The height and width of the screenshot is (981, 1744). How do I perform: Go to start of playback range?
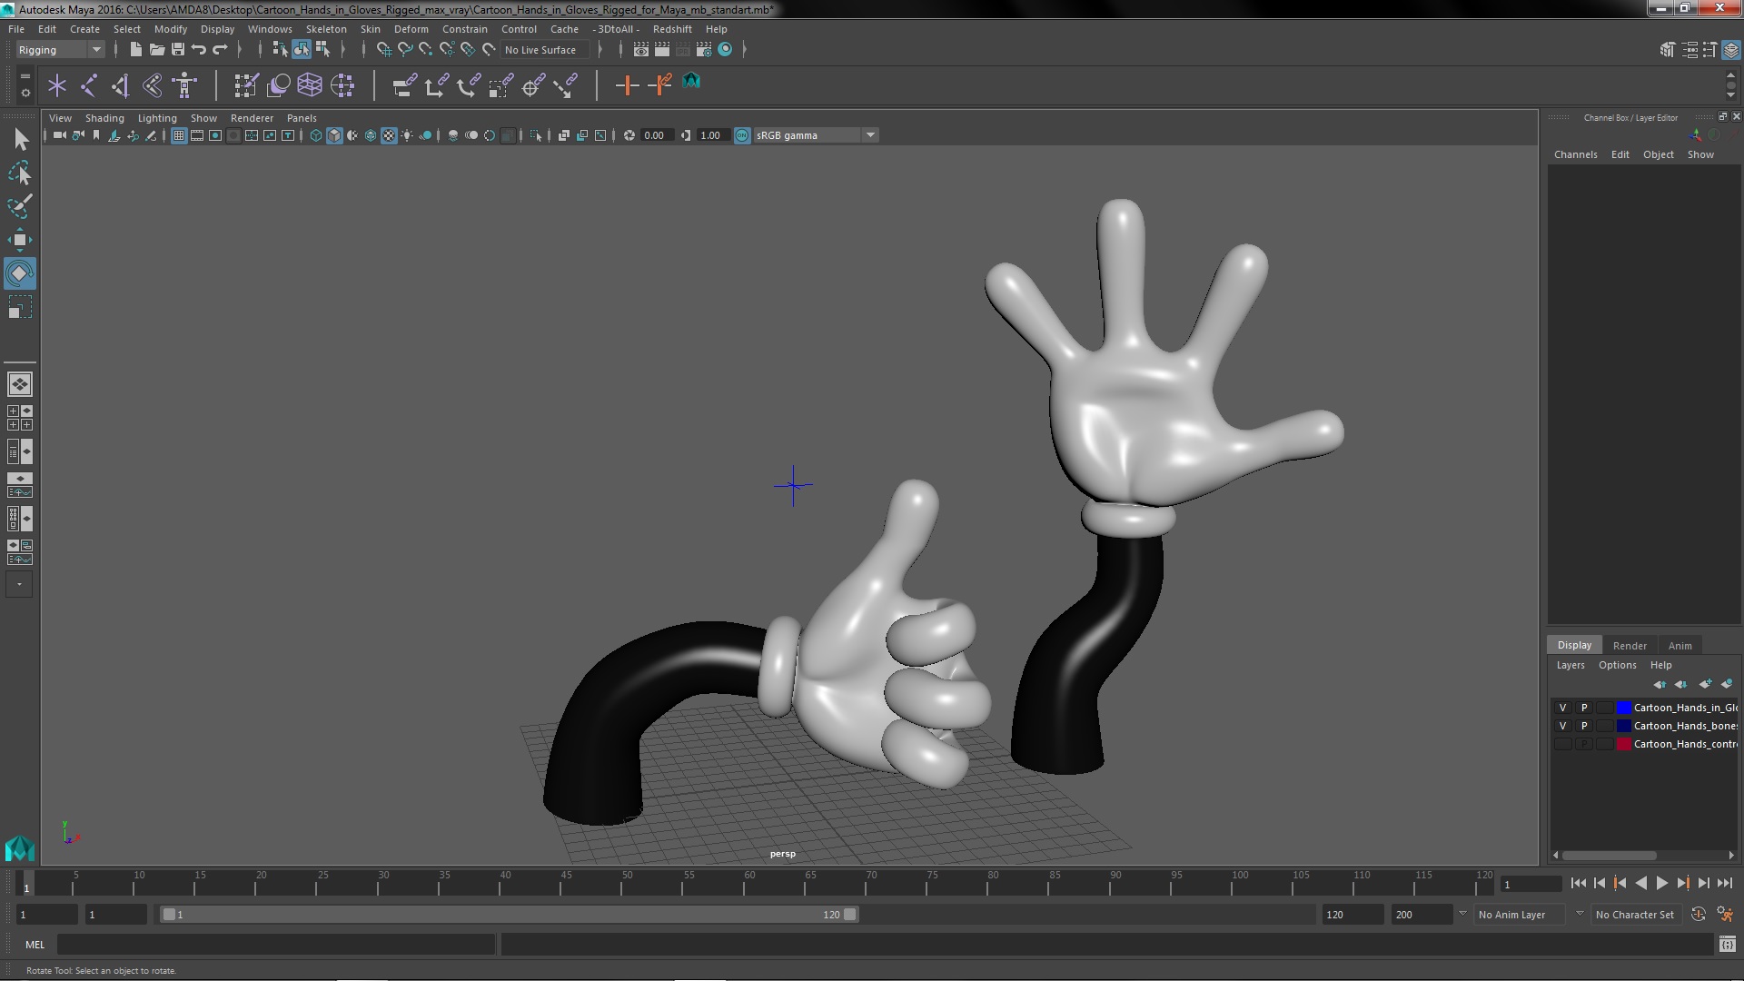[1578, 883]
